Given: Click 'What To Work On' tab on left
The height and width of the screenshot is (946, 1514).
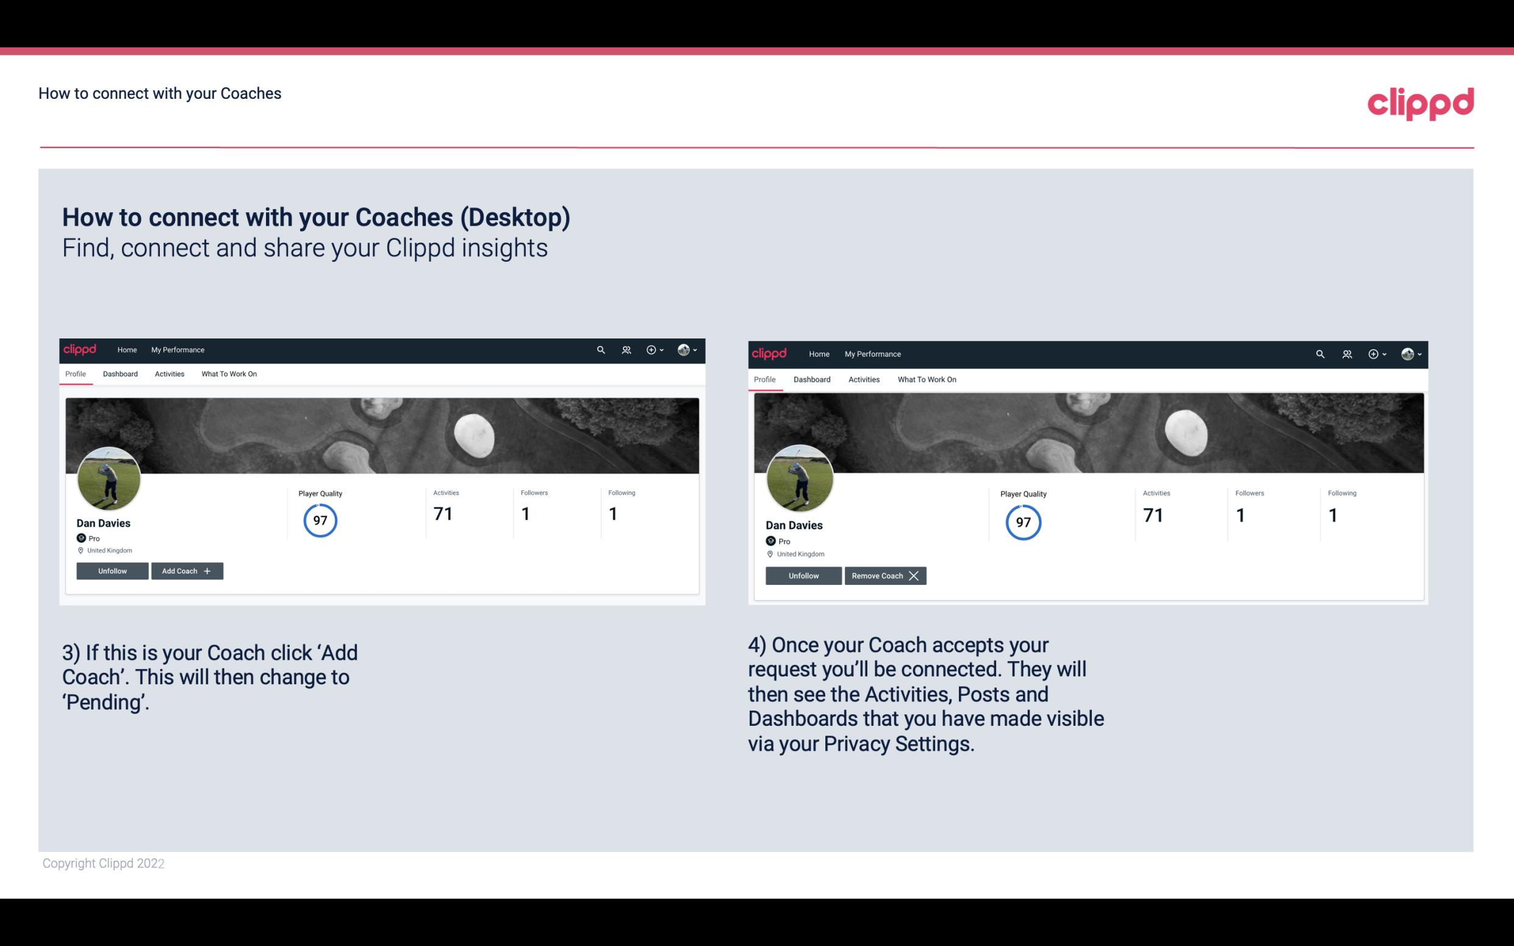Looking at the screenshot, I should click(228, 374).
